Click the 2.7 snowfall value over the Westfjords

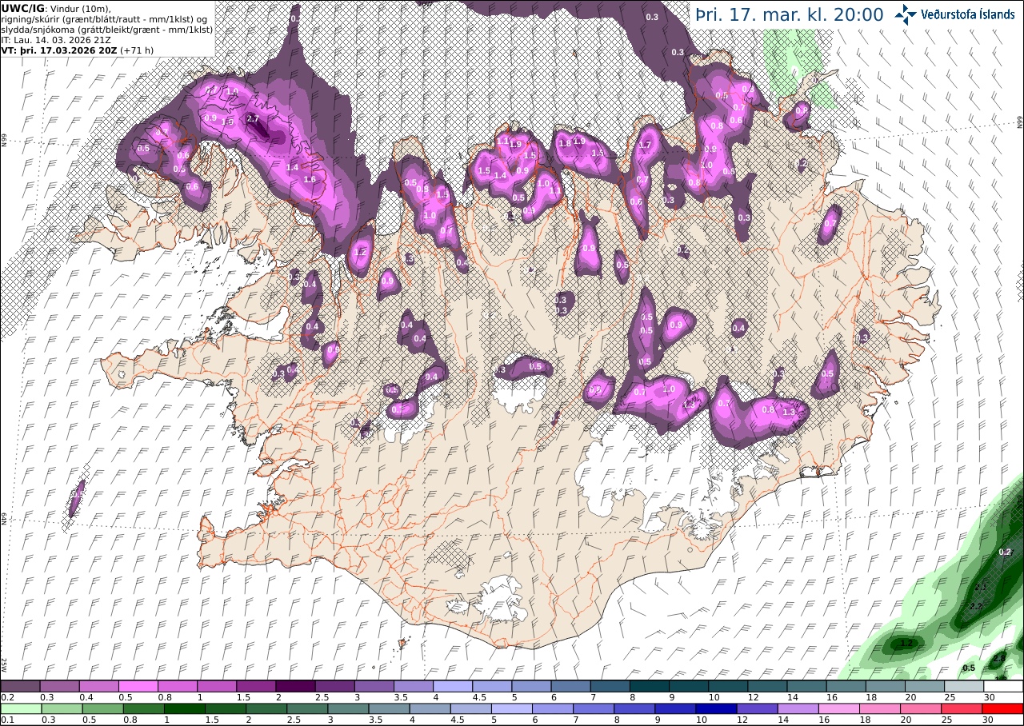[254, 118]
